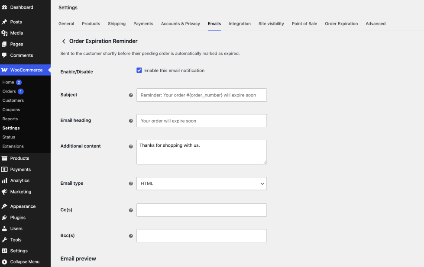Image resolution: width=424 pixels, height=267 pixels.
Task: Click the Home notification badge showing 2
Action: click(19, 82)
